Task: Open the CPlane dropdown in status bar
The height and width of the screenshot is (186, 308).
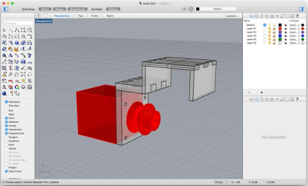Action: pos(221,182)
